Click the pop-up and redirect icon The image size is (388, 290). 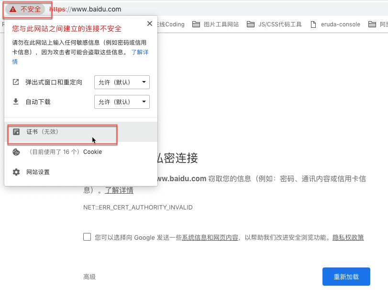pyautogui.click(x=16, y=82)
